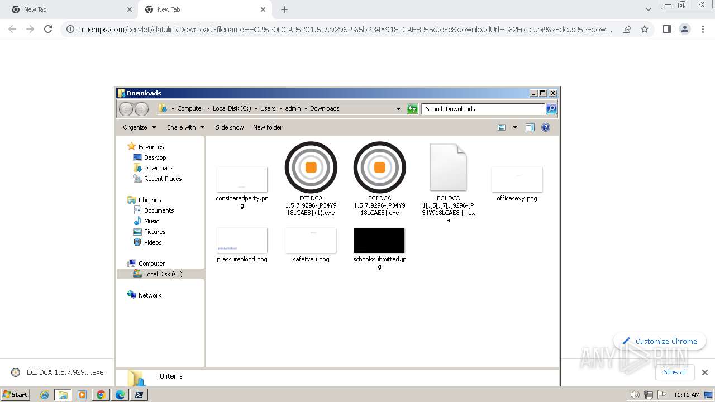715x402 pixels.
Task: Click the Chrome back navigation arrow
Action: (x=12, y=29)
